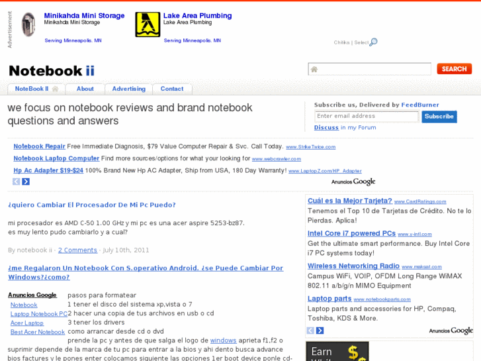Open the About tab
Image resolution: width=481 pixels, height=361 pixels.
(x=85, y=89)
